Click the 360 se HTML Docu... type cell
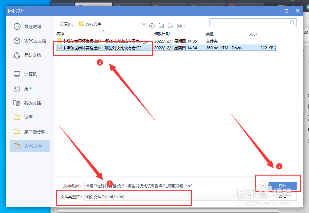Image resolution: width=309 pixels, height=213 pixels. [225, 48]
